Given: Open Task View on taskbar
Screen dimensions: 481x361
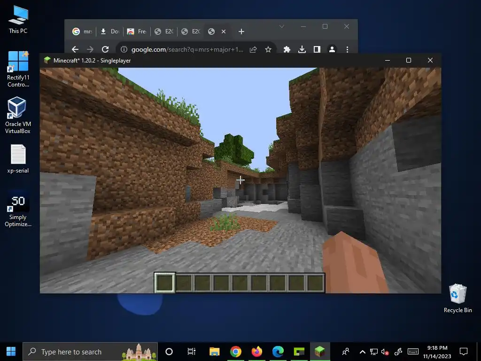Looking at the screenshot, I should [192, 352].
